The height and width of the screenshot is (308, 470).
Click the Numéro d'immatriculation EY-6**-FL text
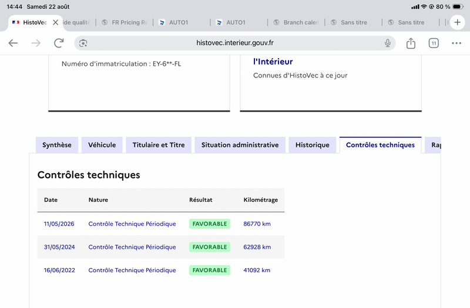(121, 64)
